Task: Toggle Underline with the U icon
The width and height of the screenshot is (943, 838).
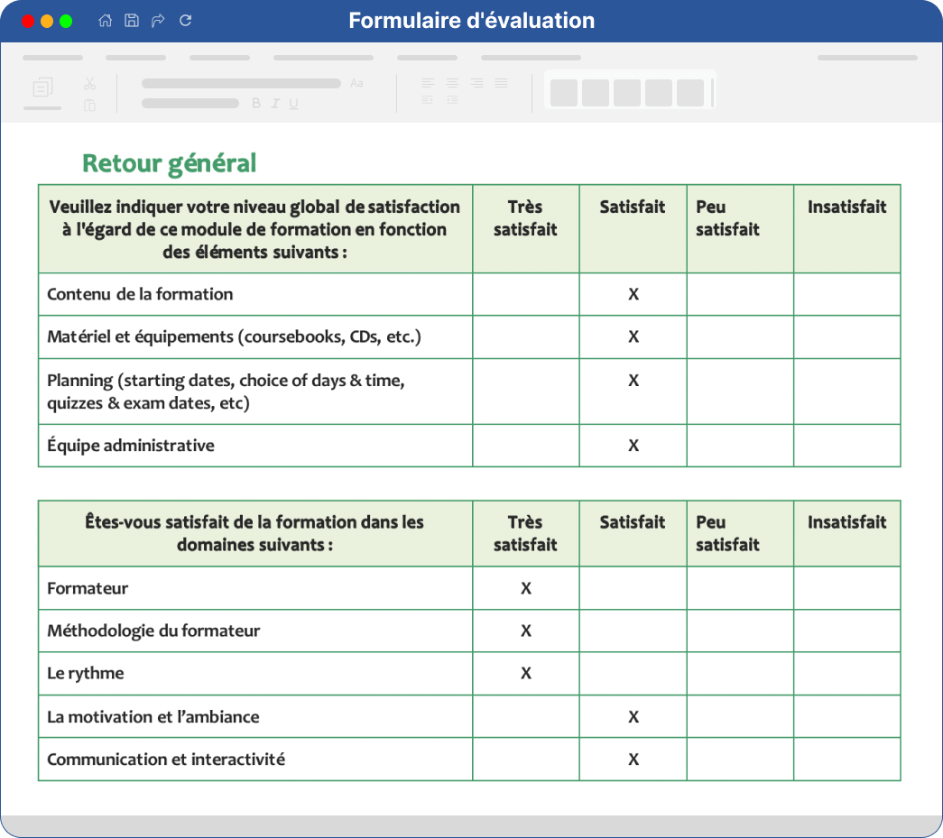Action: pyautogui.click(x=293, y=104)
